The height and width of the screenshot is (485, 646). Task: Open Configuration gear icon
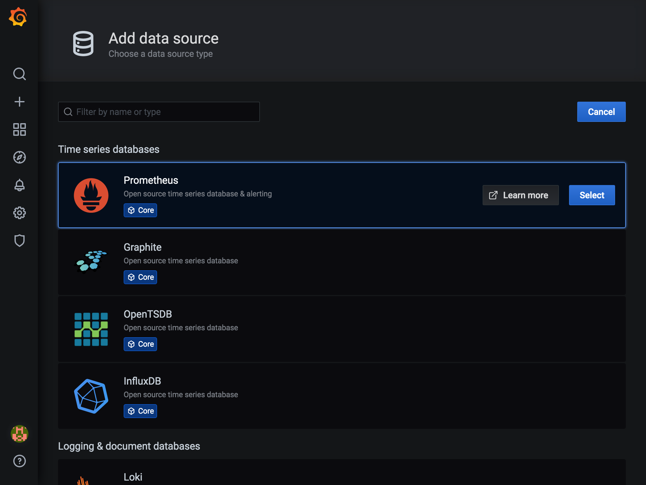[x=19, y=213]
